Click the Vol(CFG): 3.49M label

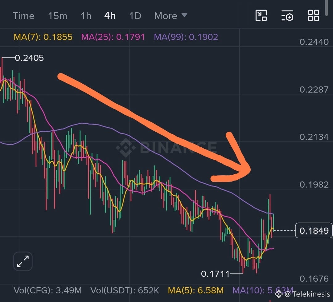(x=47, y=290)
